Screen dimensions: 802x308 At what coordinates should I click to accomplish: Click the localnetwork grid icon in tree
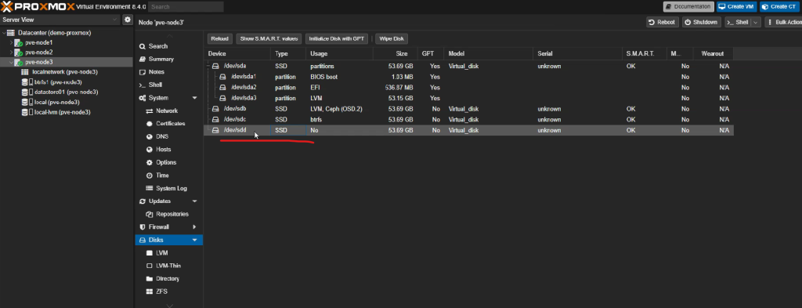(x=24, y=72)
